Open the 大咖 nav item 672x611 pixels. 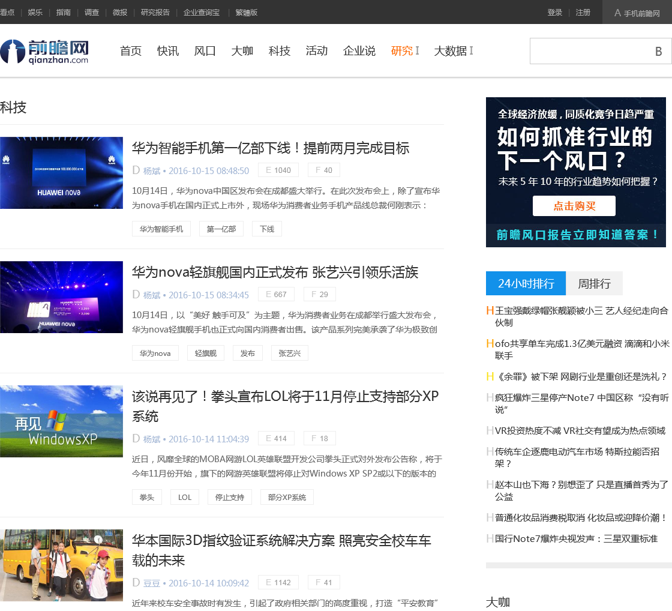point(242,51)
